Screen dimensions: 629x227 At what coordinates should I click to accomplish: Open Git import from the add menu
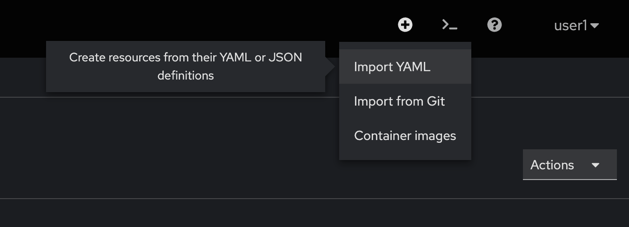405,101
